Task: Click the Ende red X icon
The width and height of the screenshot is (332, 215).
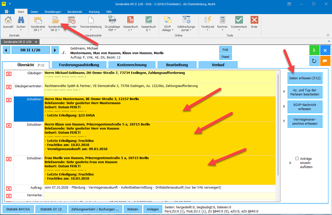Action: click(254, 20)
